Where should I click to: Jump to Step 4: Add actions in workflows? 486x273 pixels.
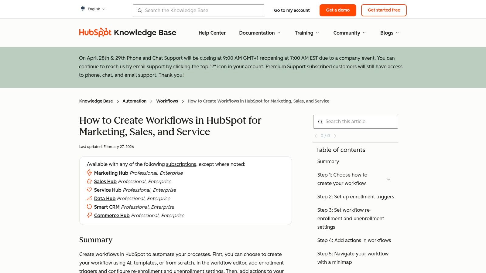(354, 240)
